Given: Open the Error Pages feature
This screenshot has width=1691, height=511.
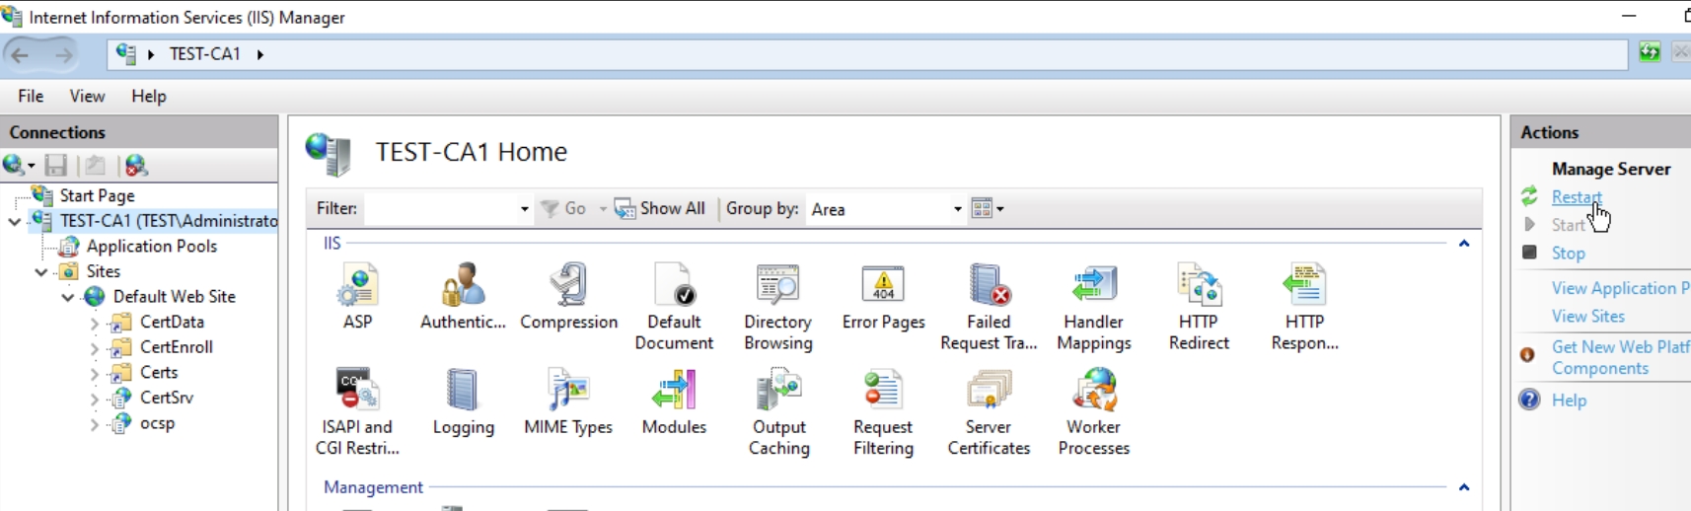Looking at the screenshot, I should point(883,296).
